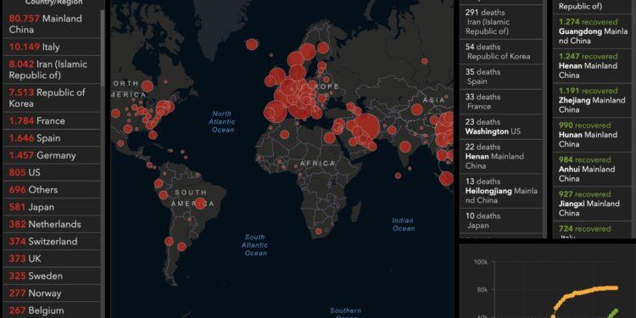Select Belgium row with 267 cases
The image size is (636, 318).
click(52, 310)
